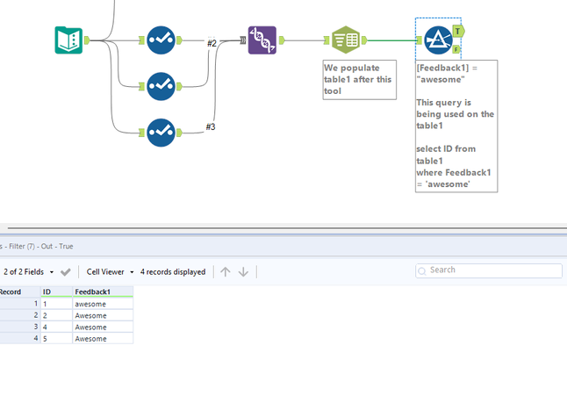Click the checkmark icon beside the Fields dropdown
The width and height of the screenshot is (567, 396).
click(x=66, y=272)
